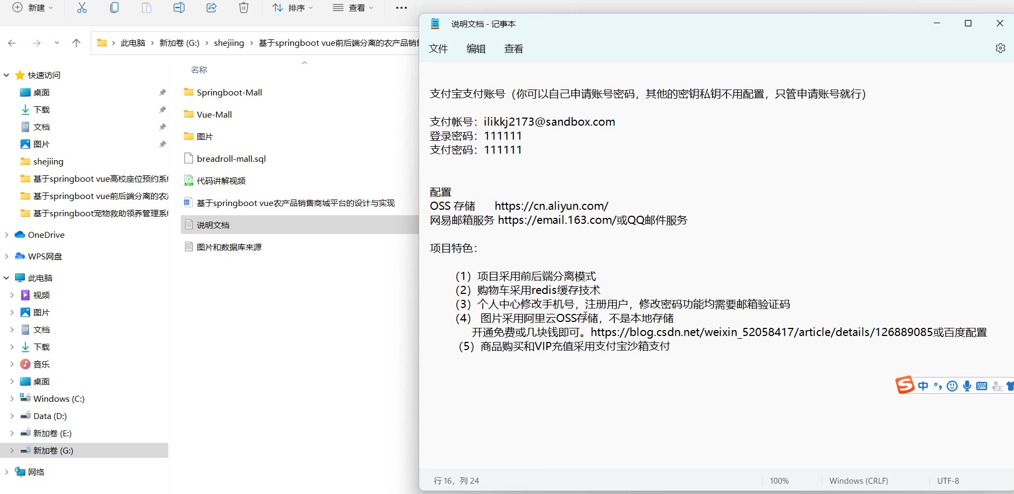The height and width of the screenshot is (494, 1014).
Task: Expand the Windows (C:) drive node
Action: click(12, 399)
